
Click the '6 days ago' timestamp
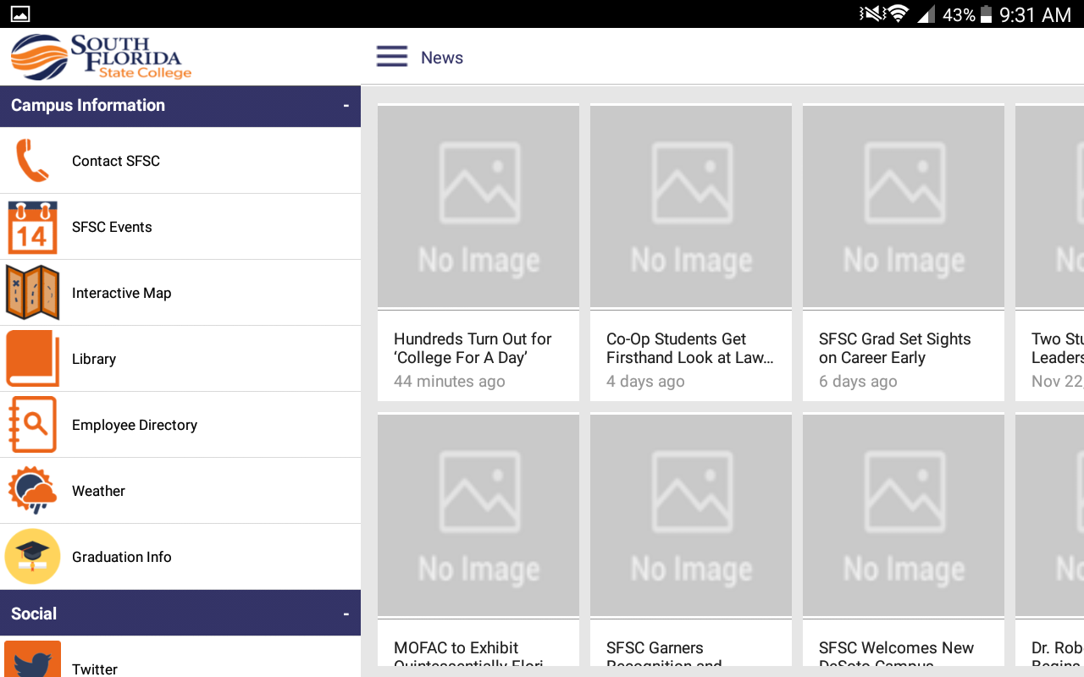[858, 382]
